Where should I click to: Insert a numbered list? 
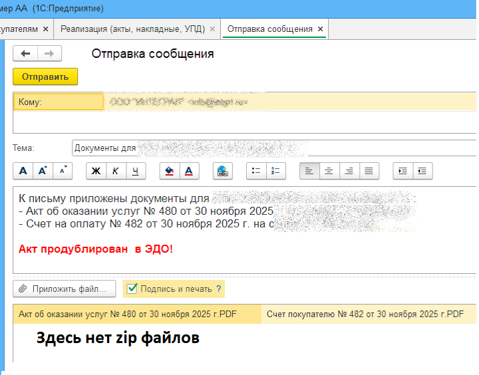275,171
